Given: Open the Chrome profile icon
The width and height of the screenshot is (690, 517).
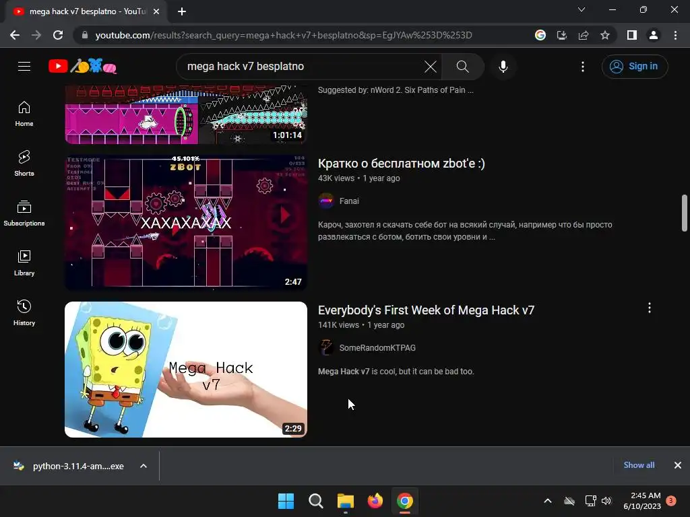Looking at the screenshot, I should tap(654, 35).
